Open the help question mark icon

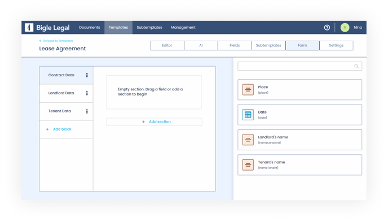pyautogui.click(x=327, y=28)
